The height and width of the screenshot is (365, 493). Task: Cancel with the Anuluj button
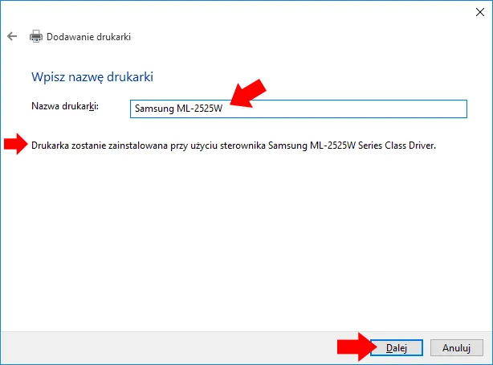(457, 347)
